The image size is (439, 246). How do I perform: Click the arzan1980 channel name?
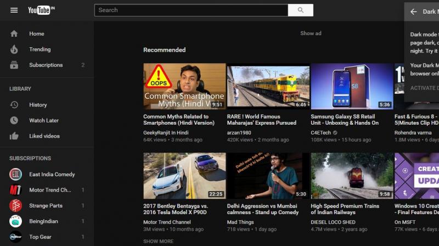tap(239, 133)
